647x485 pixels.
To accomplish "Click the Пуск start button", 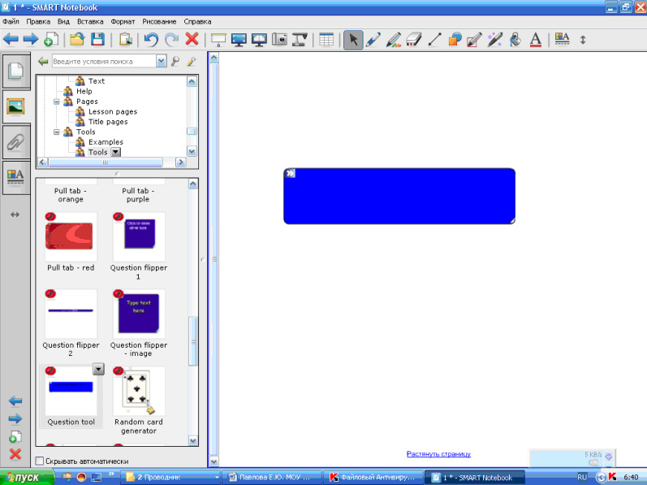I will [x=27, y=478].
